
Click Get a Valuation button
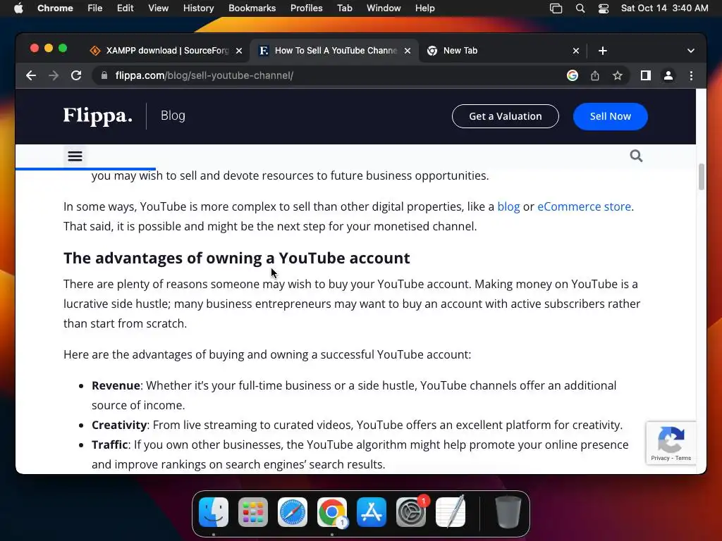[505, 116]
